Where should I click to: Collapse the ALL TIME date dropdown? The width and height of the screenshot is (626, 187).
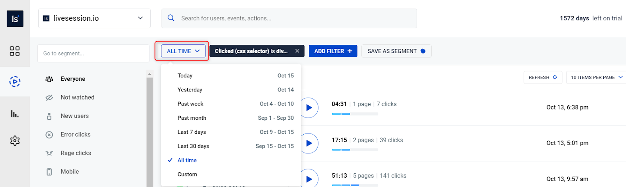click(183, 51)
